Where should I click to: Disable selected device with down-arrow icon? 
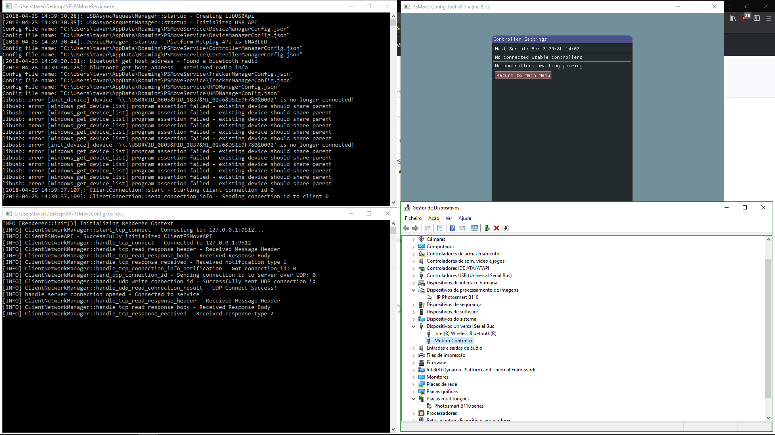point(506,228)
